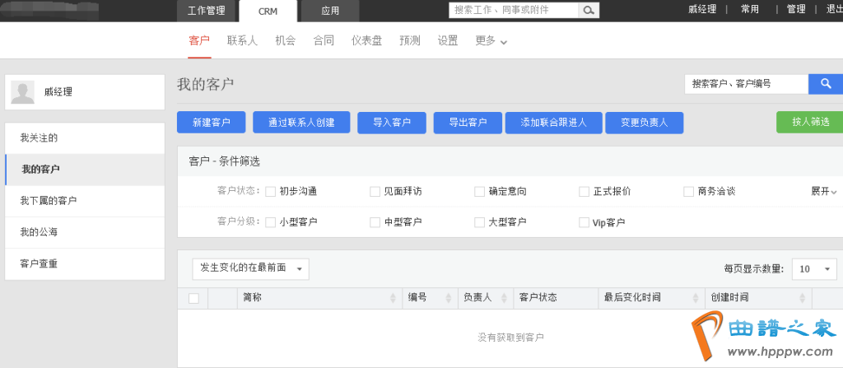Click the 新建客户 button

(x=211, y=123)
